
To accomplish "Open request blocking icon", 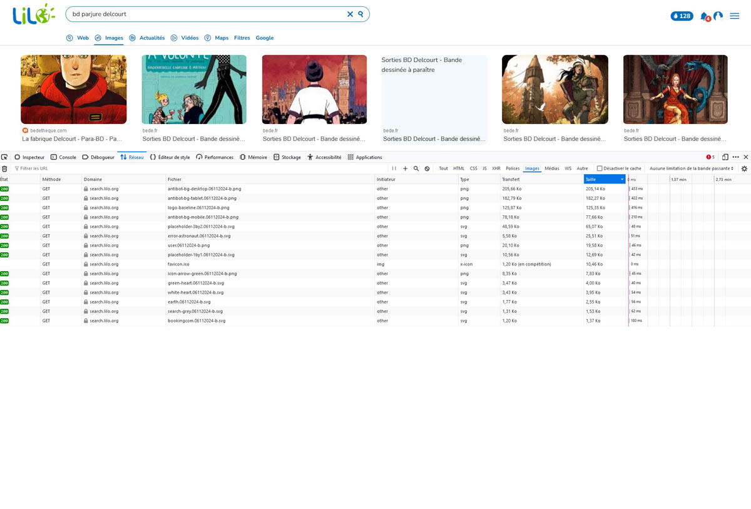I will [x=427, y=168].
